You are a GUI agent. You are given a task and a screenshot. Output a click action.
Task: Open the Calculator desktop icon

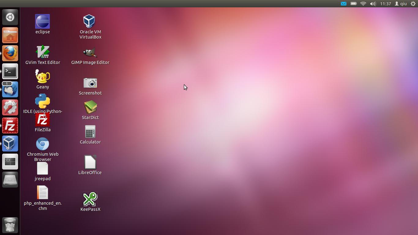pyautogui.click(x=90, y=132)
